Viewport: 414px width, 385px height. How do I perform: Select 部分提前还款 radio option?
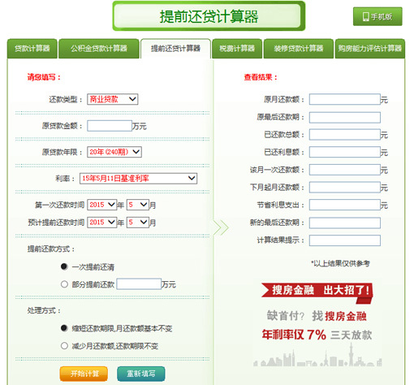(x=64, y=284)
